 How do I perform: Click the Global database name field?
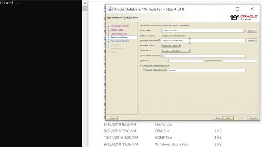(x=203, y=56)
